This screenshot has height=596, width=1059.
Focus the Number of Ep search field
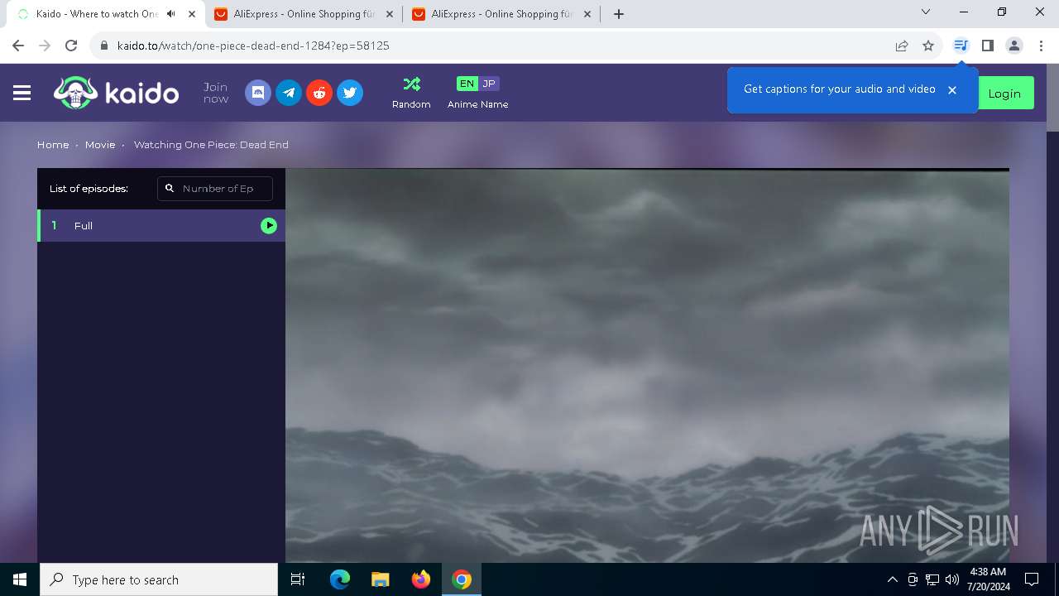coord(215,189)
